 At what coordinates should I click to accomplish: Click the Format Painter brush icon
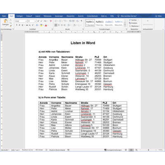pos(11,26)
